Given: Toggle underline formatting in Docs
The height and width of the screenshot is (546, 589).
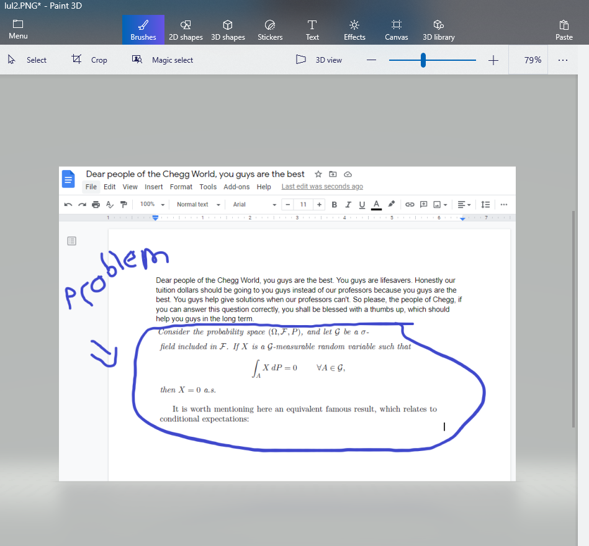Looking at the screenshot, I should pos(362,205).
